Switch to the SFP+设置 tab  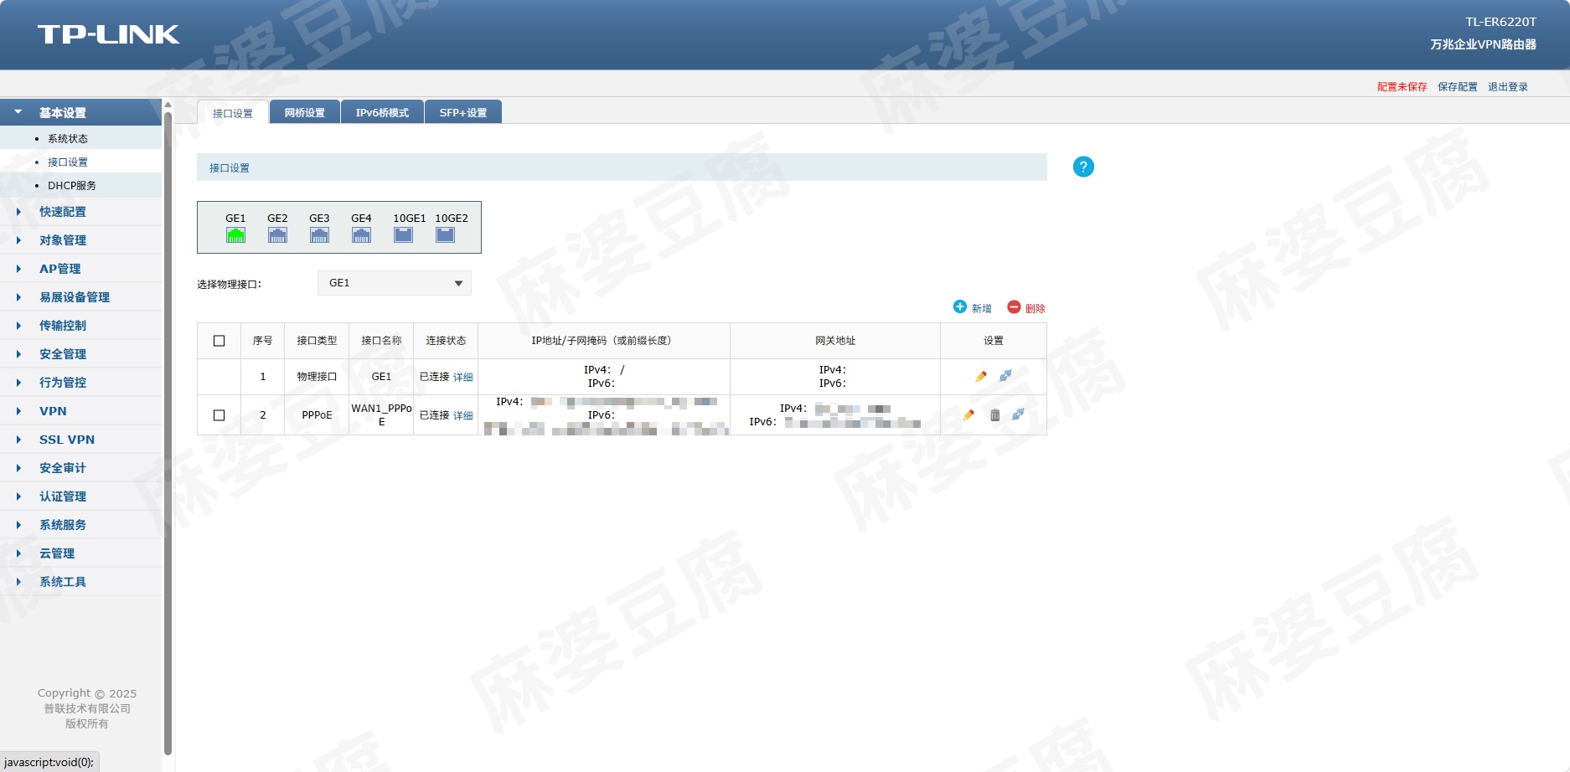(463, 112)
